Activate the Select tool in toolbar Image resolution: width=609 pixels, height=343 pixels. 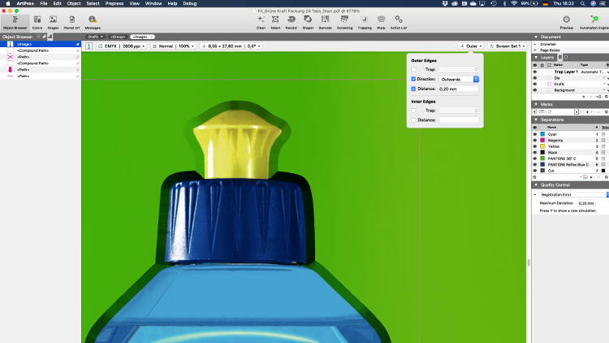coord(275,22)
